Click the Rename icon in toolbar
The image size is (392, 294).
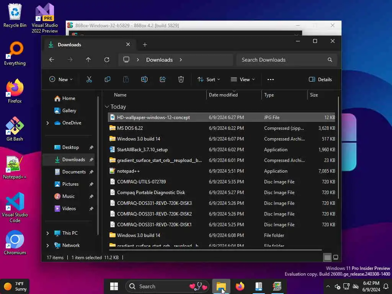tap(144, 80)
